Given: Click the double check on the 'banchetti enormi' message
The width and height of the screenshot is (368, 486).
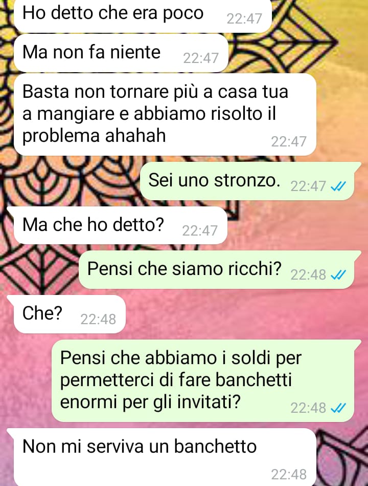Looking at the screenshot, I should click(x=338, y=408).
